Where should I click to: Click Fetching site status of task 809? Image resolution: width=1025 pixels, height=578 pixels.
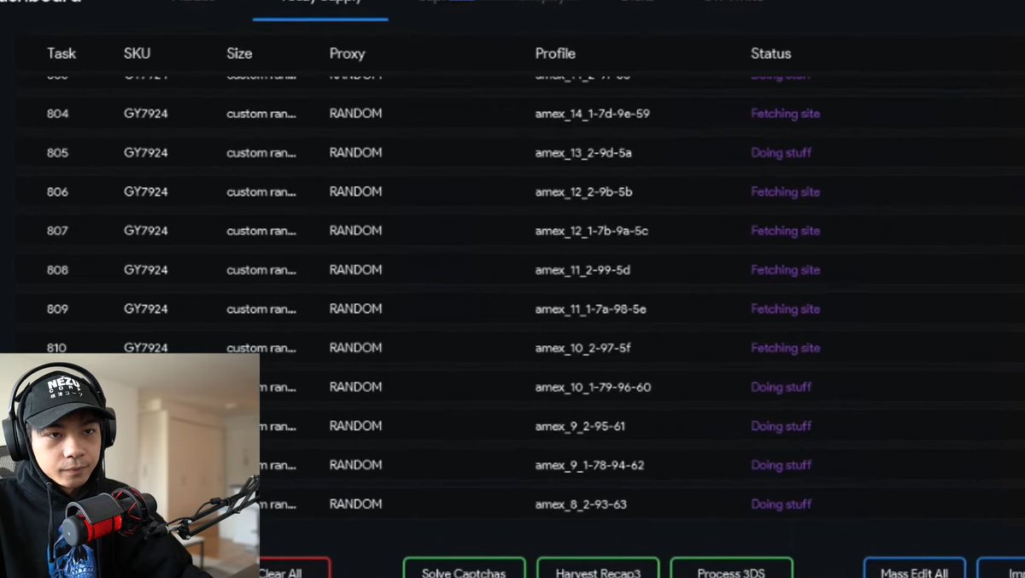(785, 309)
